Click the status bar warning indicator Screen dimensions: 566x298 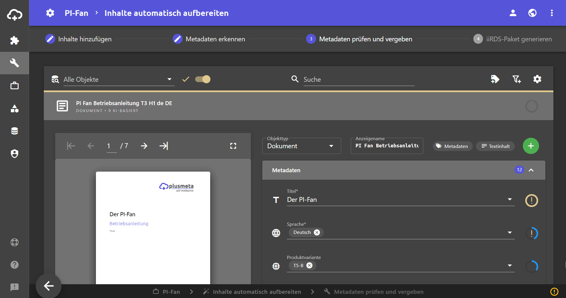(554, 291)
